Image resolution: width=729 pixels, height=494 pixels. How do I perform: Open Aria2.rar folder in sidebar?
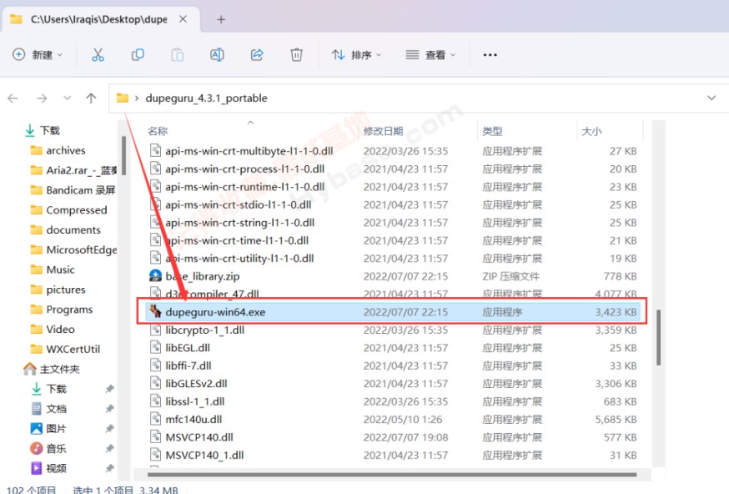point(73,170)
